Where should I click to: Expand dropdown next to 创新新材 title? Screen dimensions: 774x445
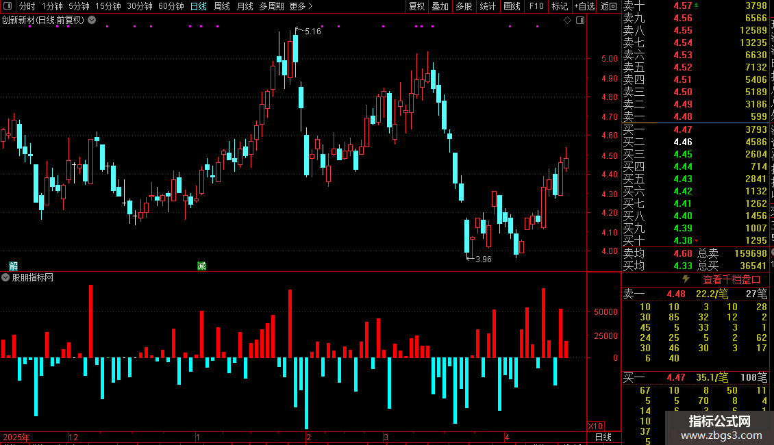pyautogui.click(x=92, y=20)
